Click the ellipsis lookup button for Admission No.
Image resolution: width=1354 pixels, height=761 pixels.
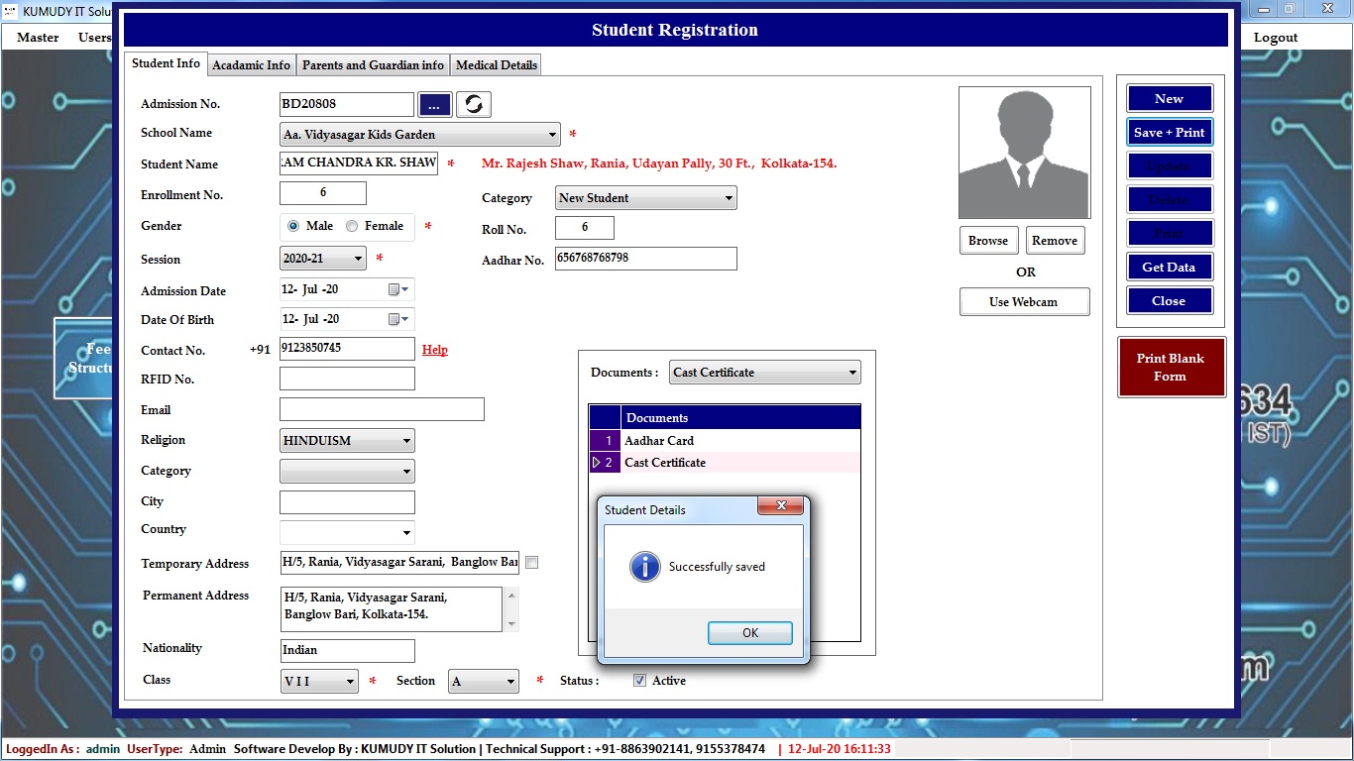434,104
